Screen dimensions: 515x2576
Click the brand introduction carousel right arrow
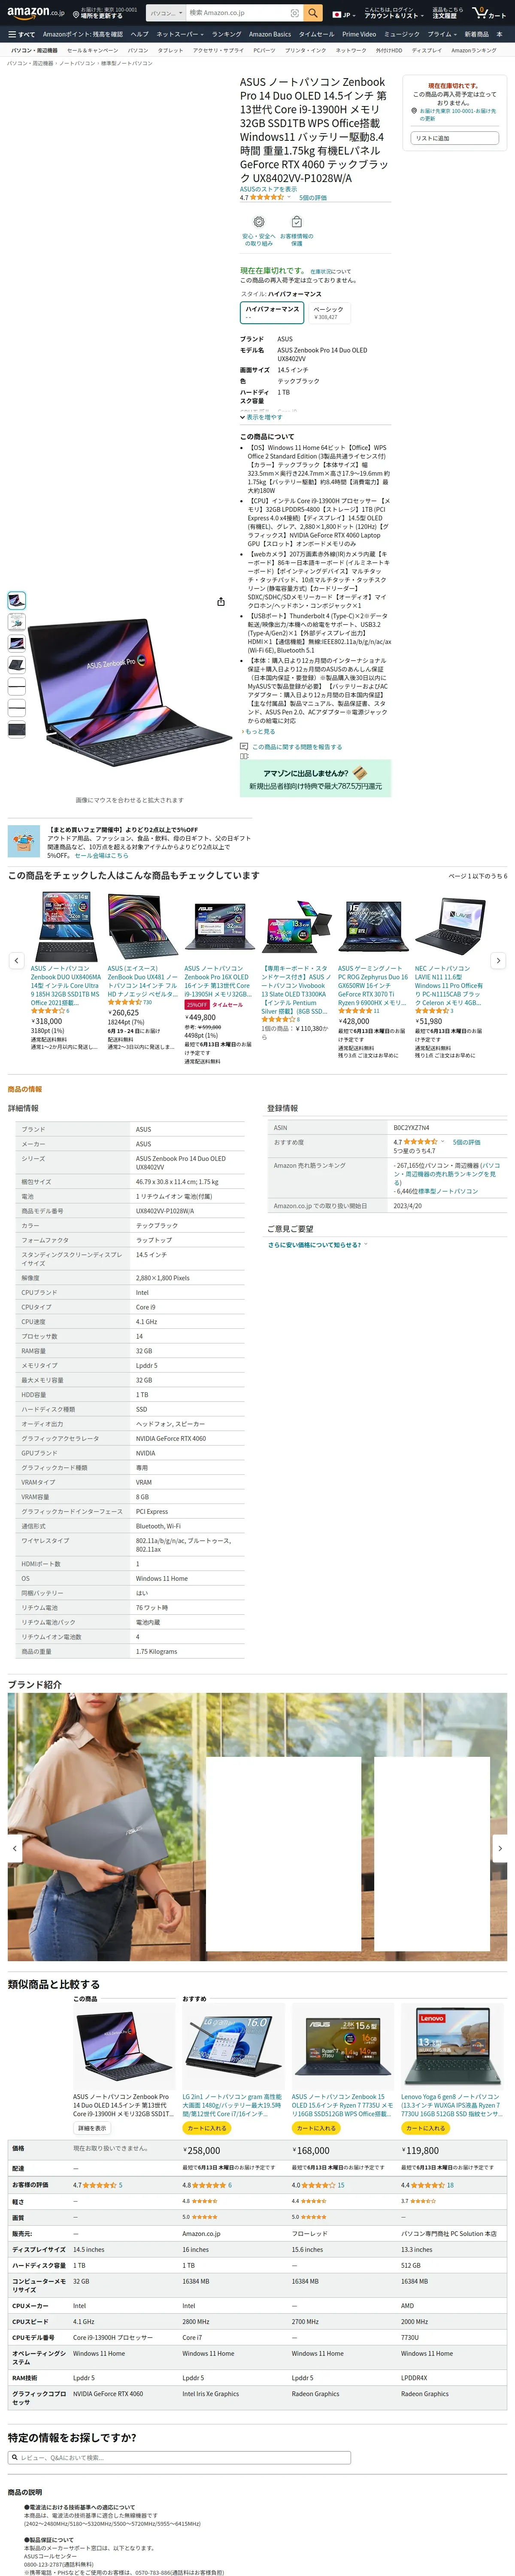click(x=500, y=1848)
